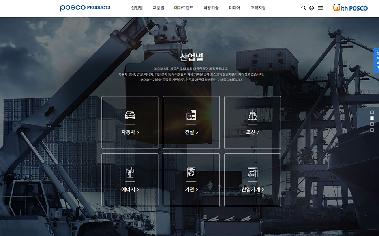379x236 pixels.
Task: Open the 이용기술 menu item
Action: tap(211, 8)
